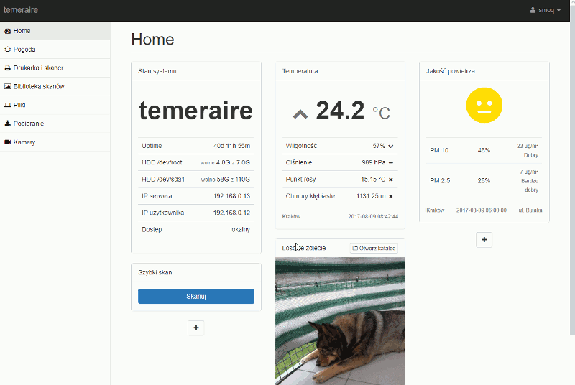Click the temperature rising arrow icon

tap(300, 113)
